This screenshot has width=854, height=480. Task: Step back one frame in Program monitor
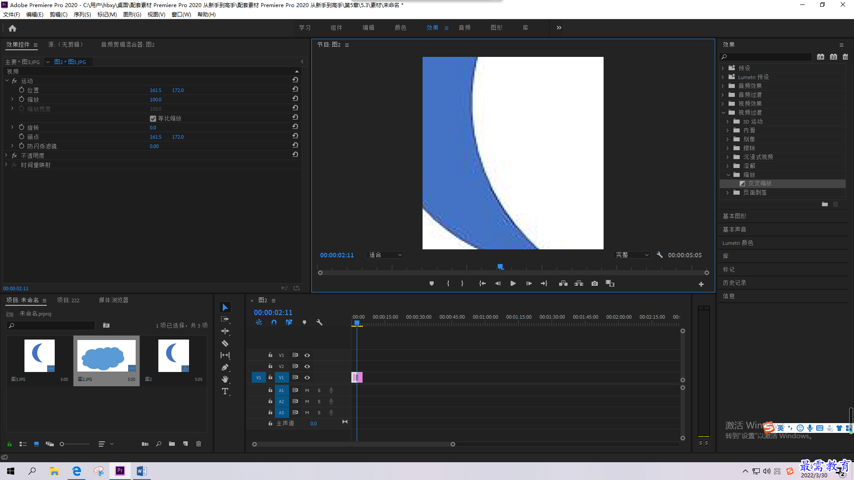click(x=498, y=284)
